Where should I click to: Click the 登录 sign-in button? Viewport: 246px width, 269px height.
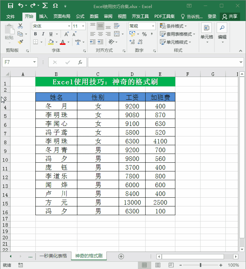pos(212,16)
